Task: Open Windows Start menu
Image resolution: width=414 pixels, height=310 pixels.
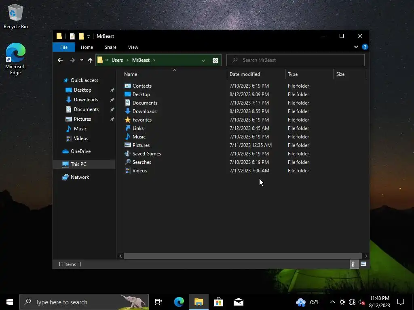Action: [10, 302]
